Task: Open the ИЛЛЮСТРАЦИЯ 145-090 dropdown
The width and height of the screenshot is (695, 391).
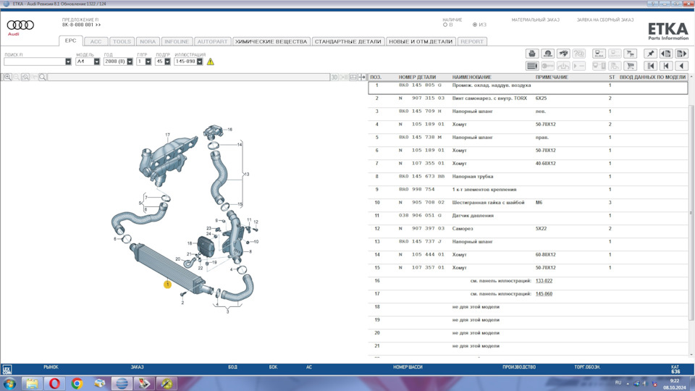Action: point(200,62)
